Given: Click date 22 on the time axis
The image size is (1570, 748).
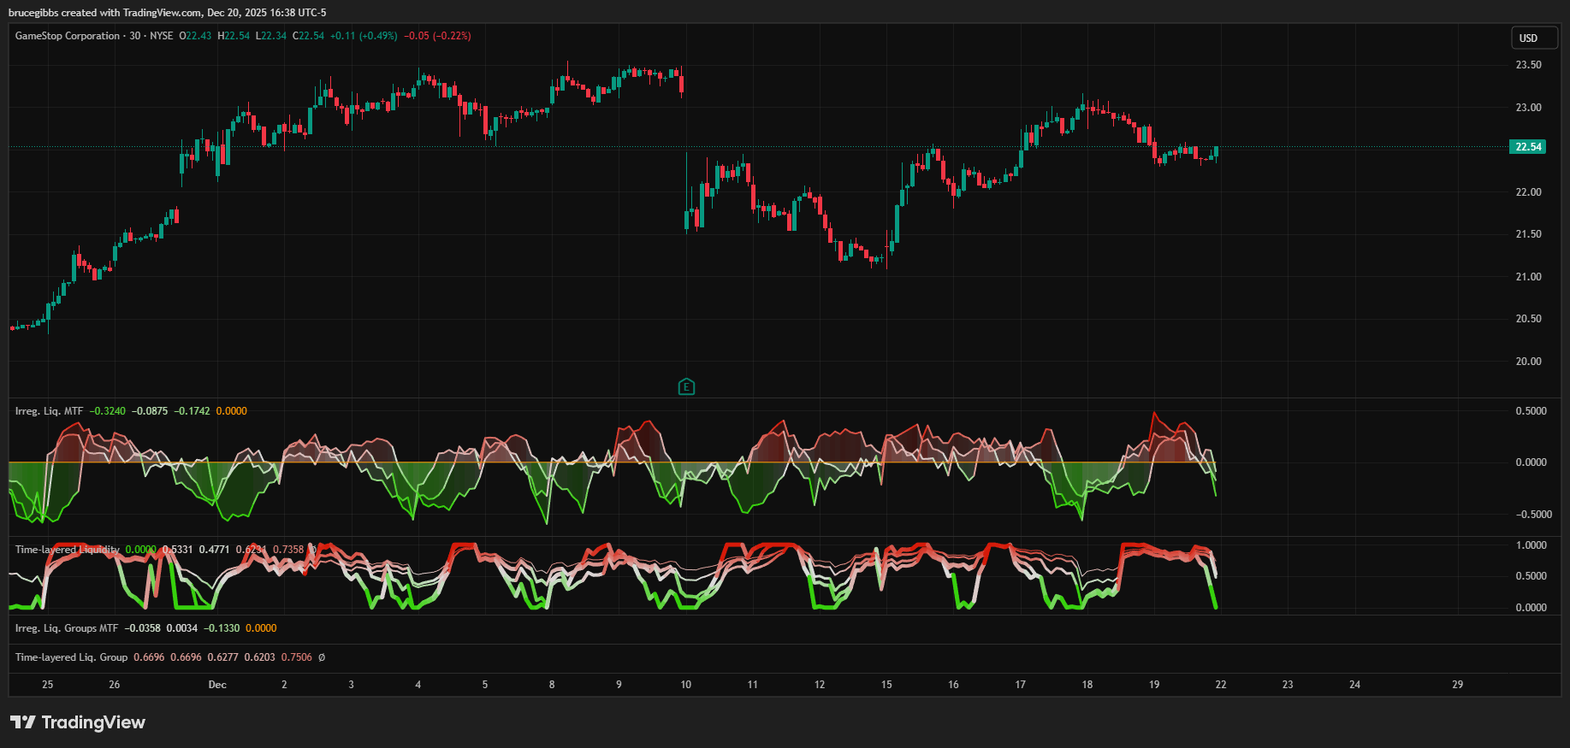Looking at the screenshot, I should 1221,685.
